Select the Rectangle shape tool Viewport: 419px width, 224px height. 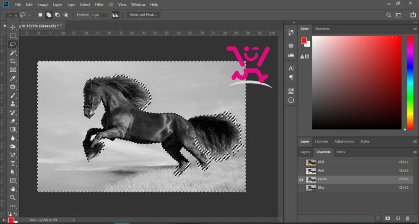pyautogui.click(x=13, y=181)
